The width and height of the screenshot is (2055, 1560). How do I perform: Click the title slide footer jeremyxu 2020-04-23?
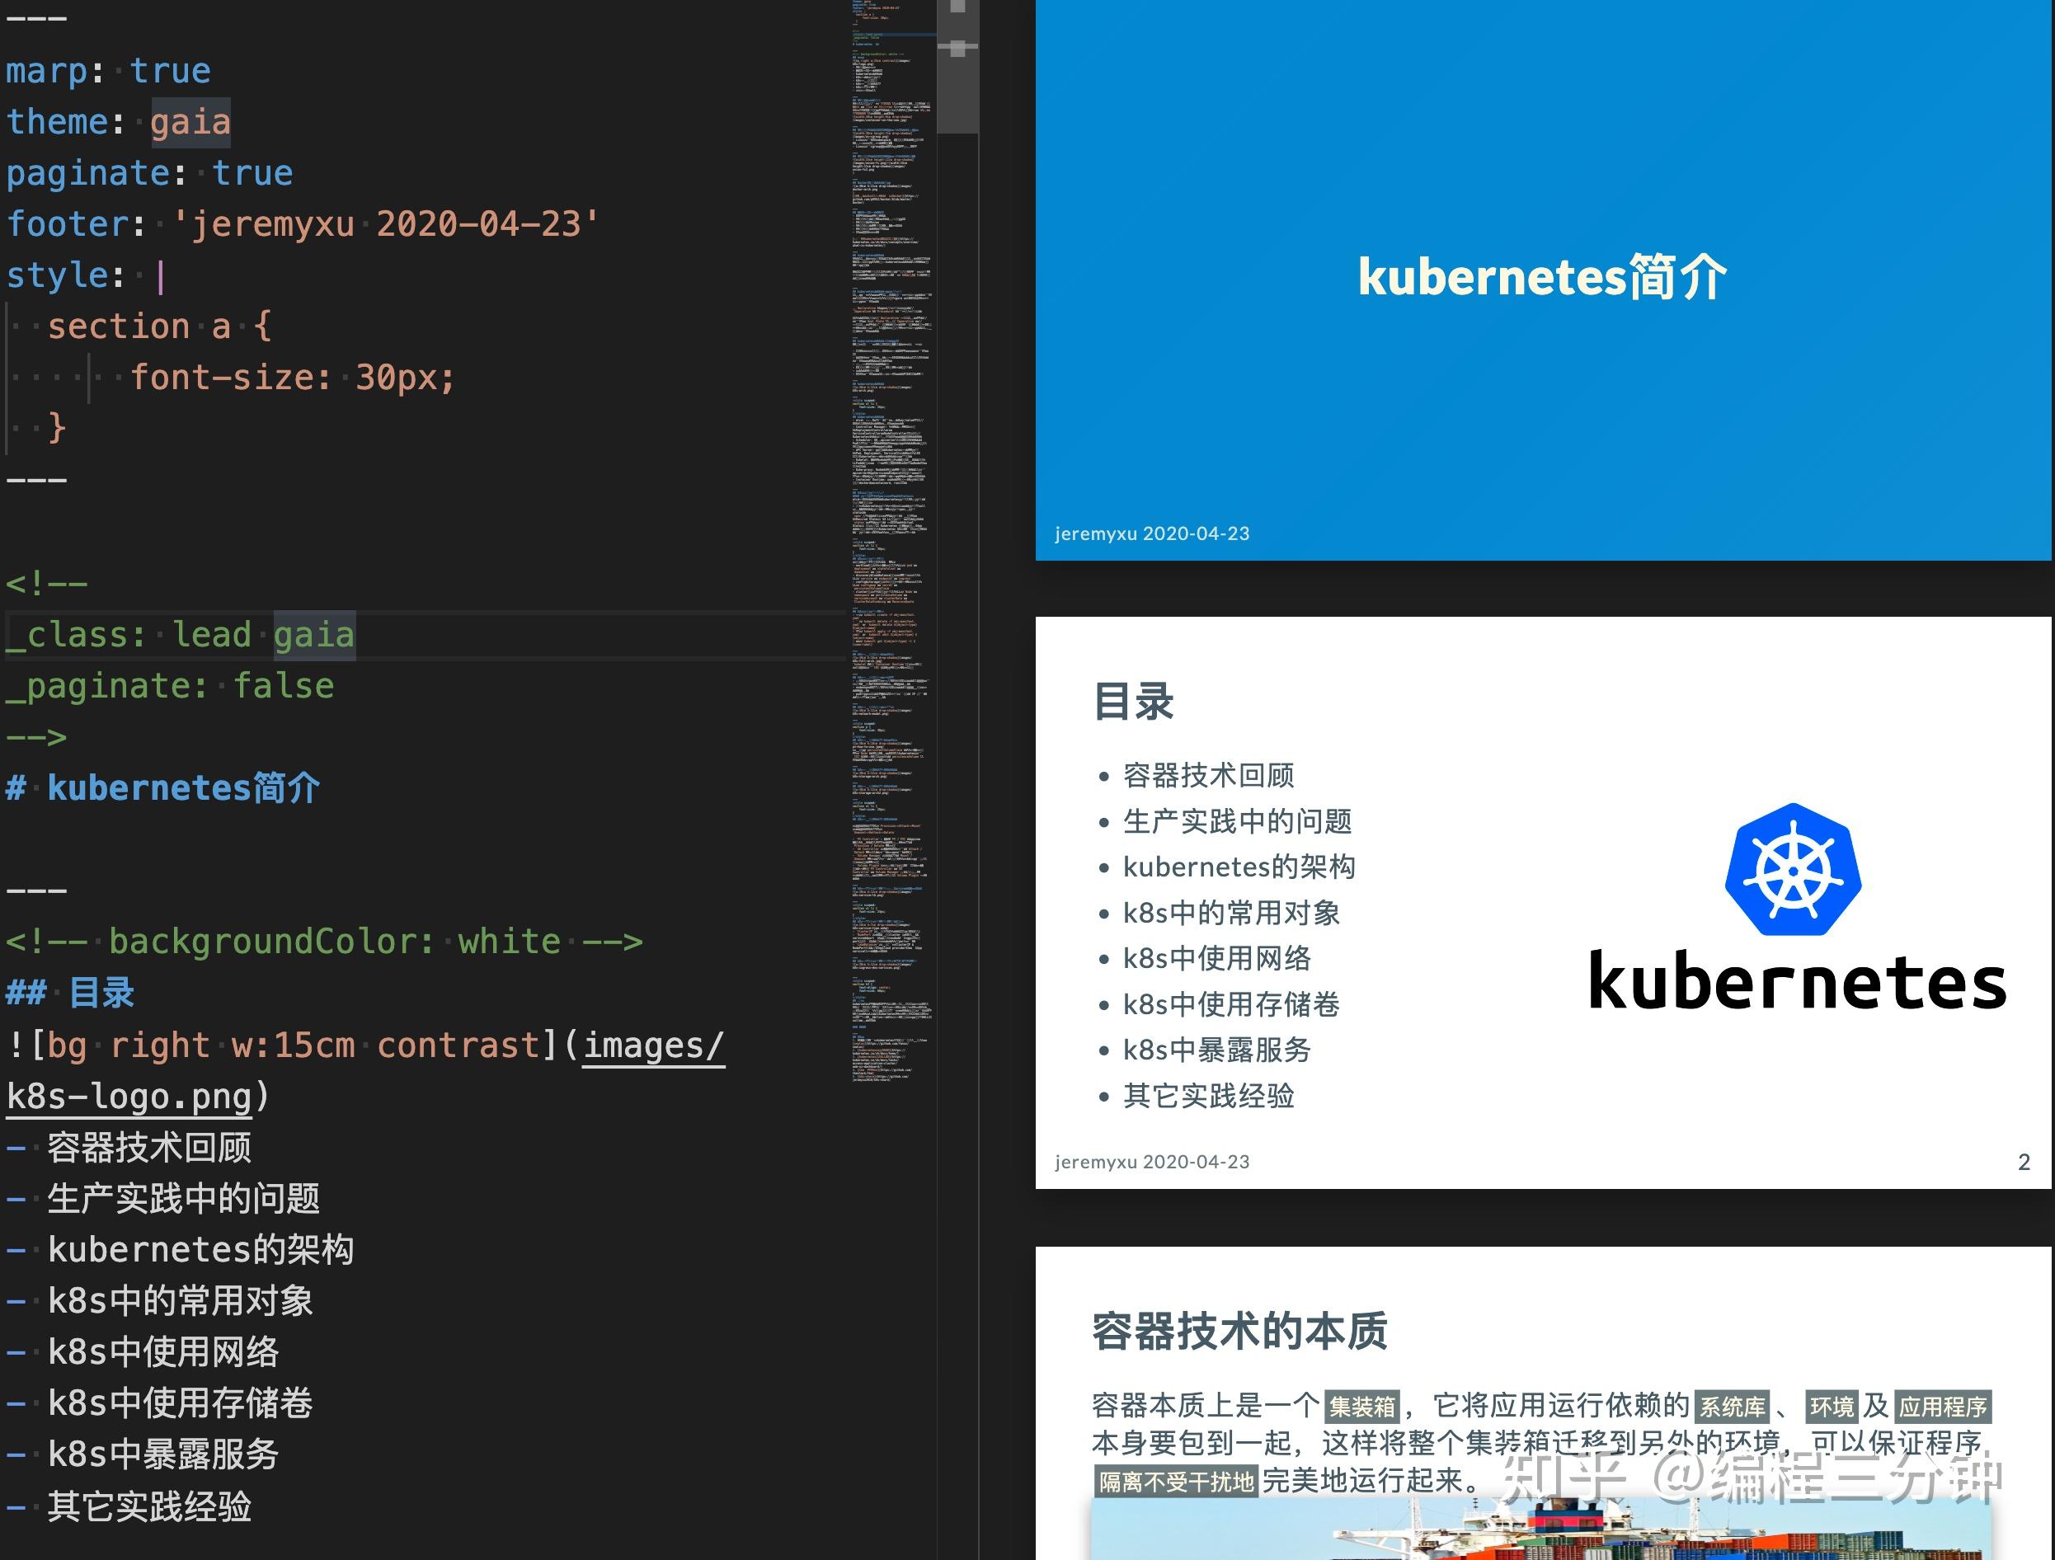[x=1152, y=533]
